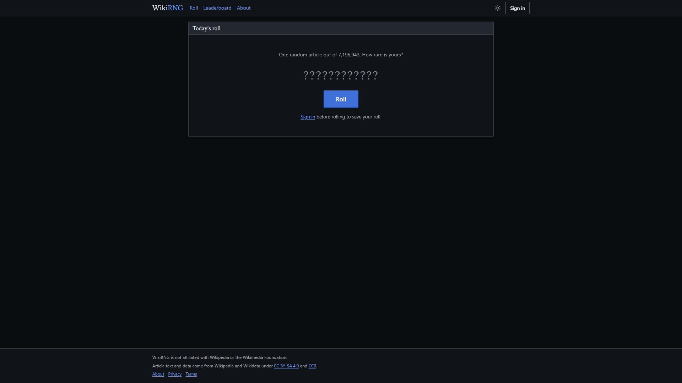Go to the Roll nav link
682x383 pixels.
[194, 8]
